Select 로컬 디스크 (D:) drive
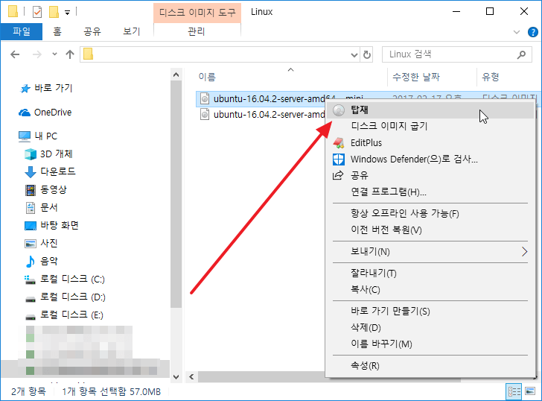The height and width of the screenshot is (401, 542). pos(65,297)
